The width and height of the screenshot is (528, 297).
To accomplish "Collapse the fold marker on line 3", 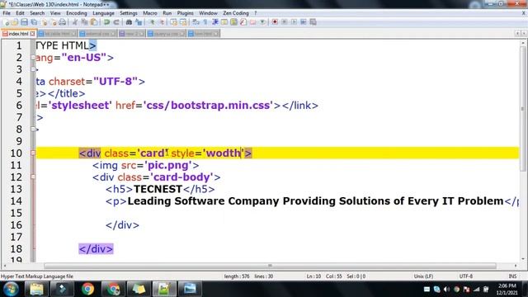I will point(33,69).
